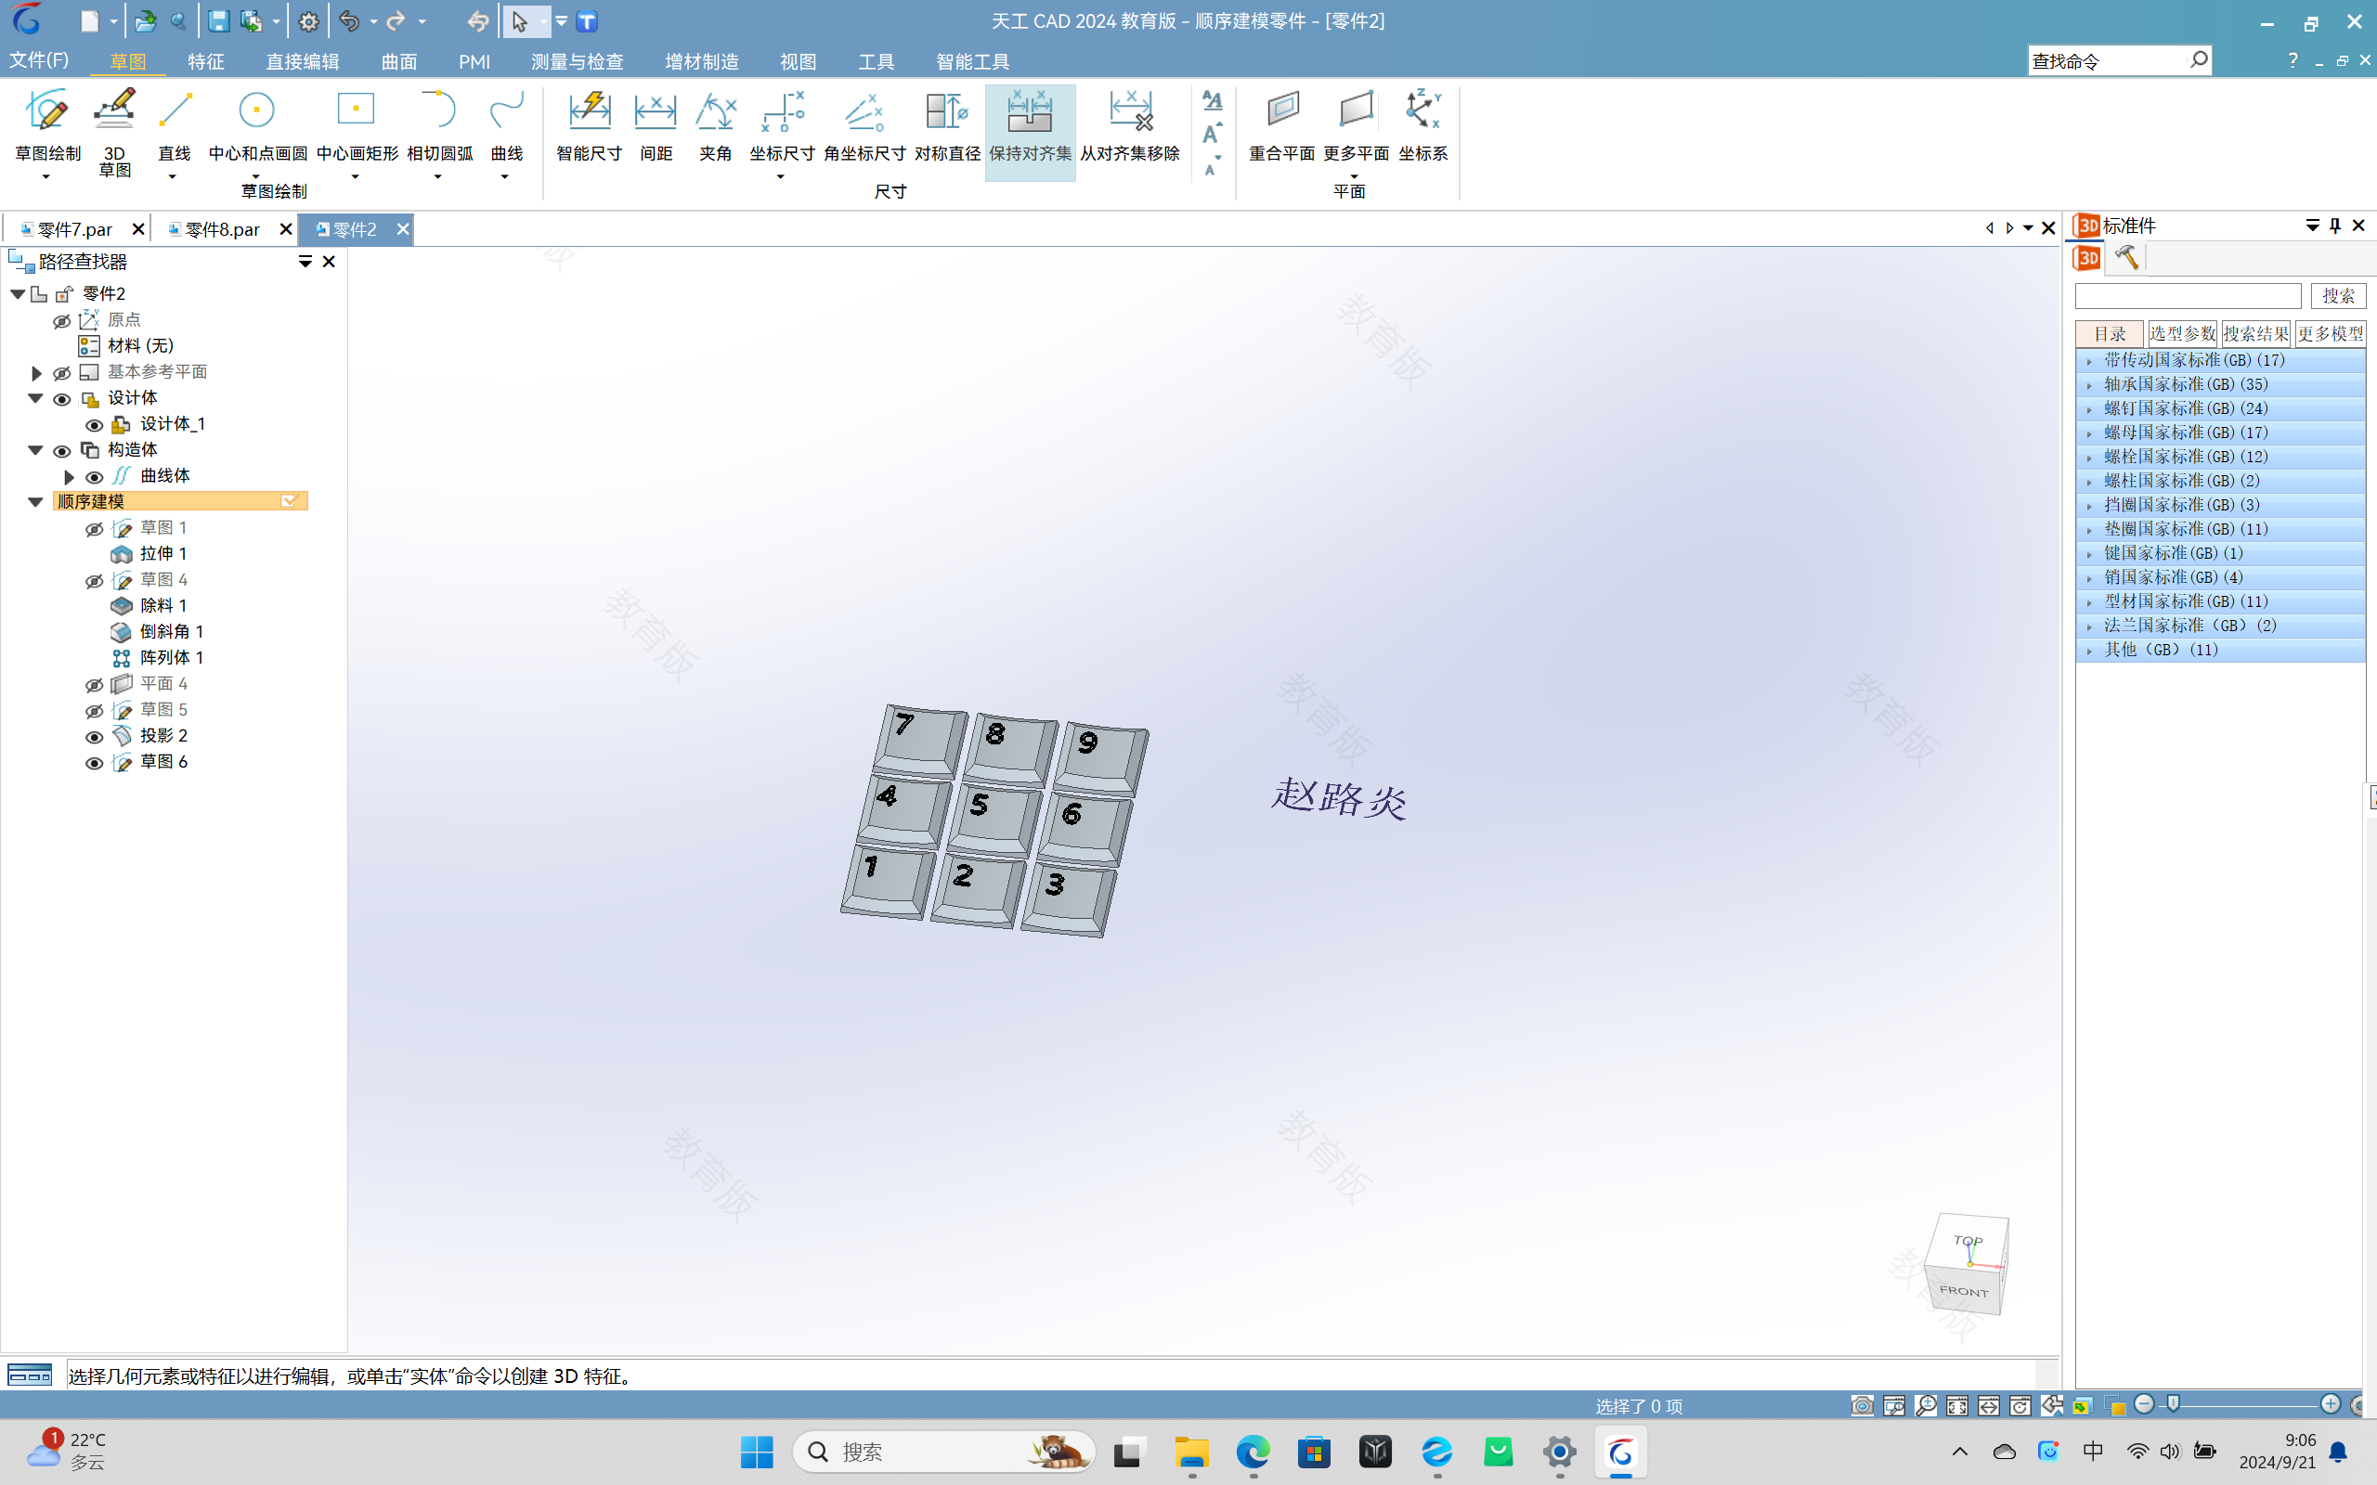2377x1485 pixels.
Task: Click the hammer tool icon in 标准件 panel
Action: click(x=2126, y=257)
